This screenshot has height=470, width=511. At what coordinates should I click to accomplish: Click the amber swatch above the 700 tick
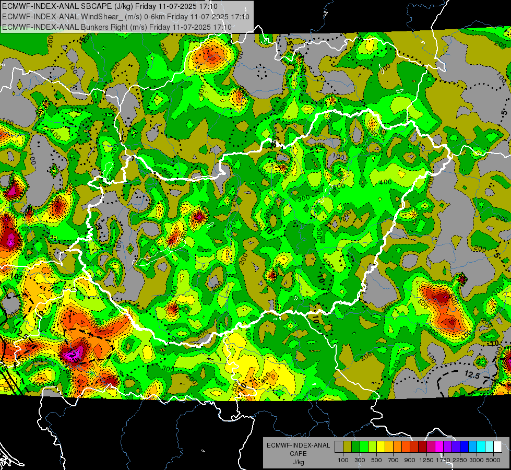click(389, 446)
